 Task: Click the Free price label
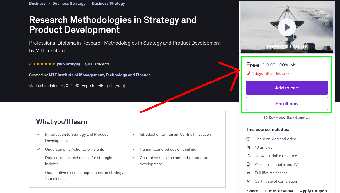click(x=253, y=65)
